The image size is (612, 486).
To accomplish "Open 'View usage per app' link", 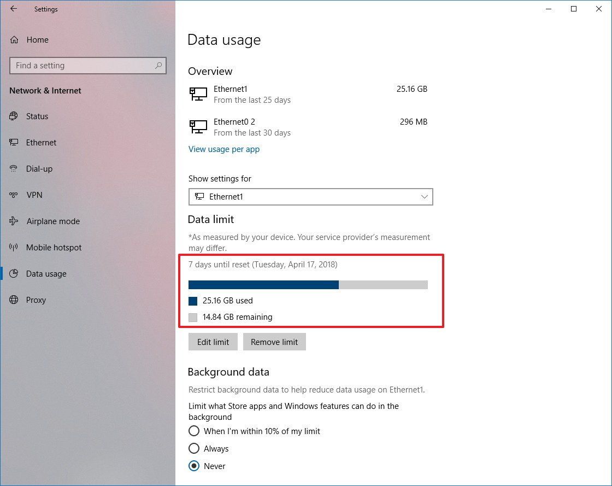I will [x=224, y=149].
